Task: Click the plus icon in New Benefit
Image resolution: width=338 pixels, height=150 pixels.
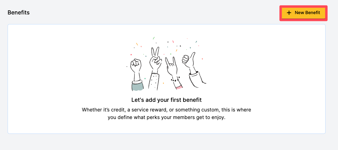Action: [x=289, y=13]
